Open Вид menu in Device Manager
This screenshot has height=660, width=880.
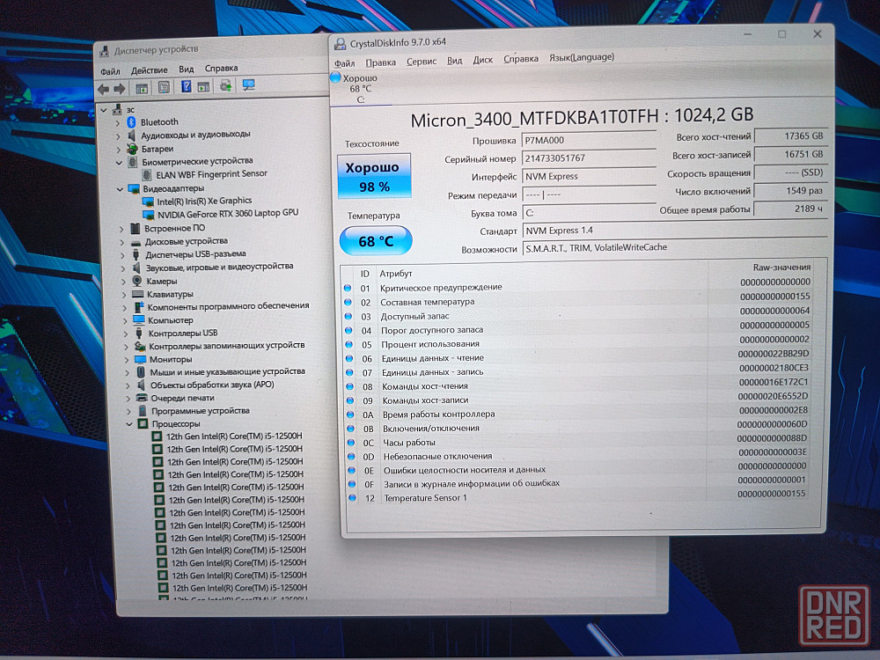[187, 69]
